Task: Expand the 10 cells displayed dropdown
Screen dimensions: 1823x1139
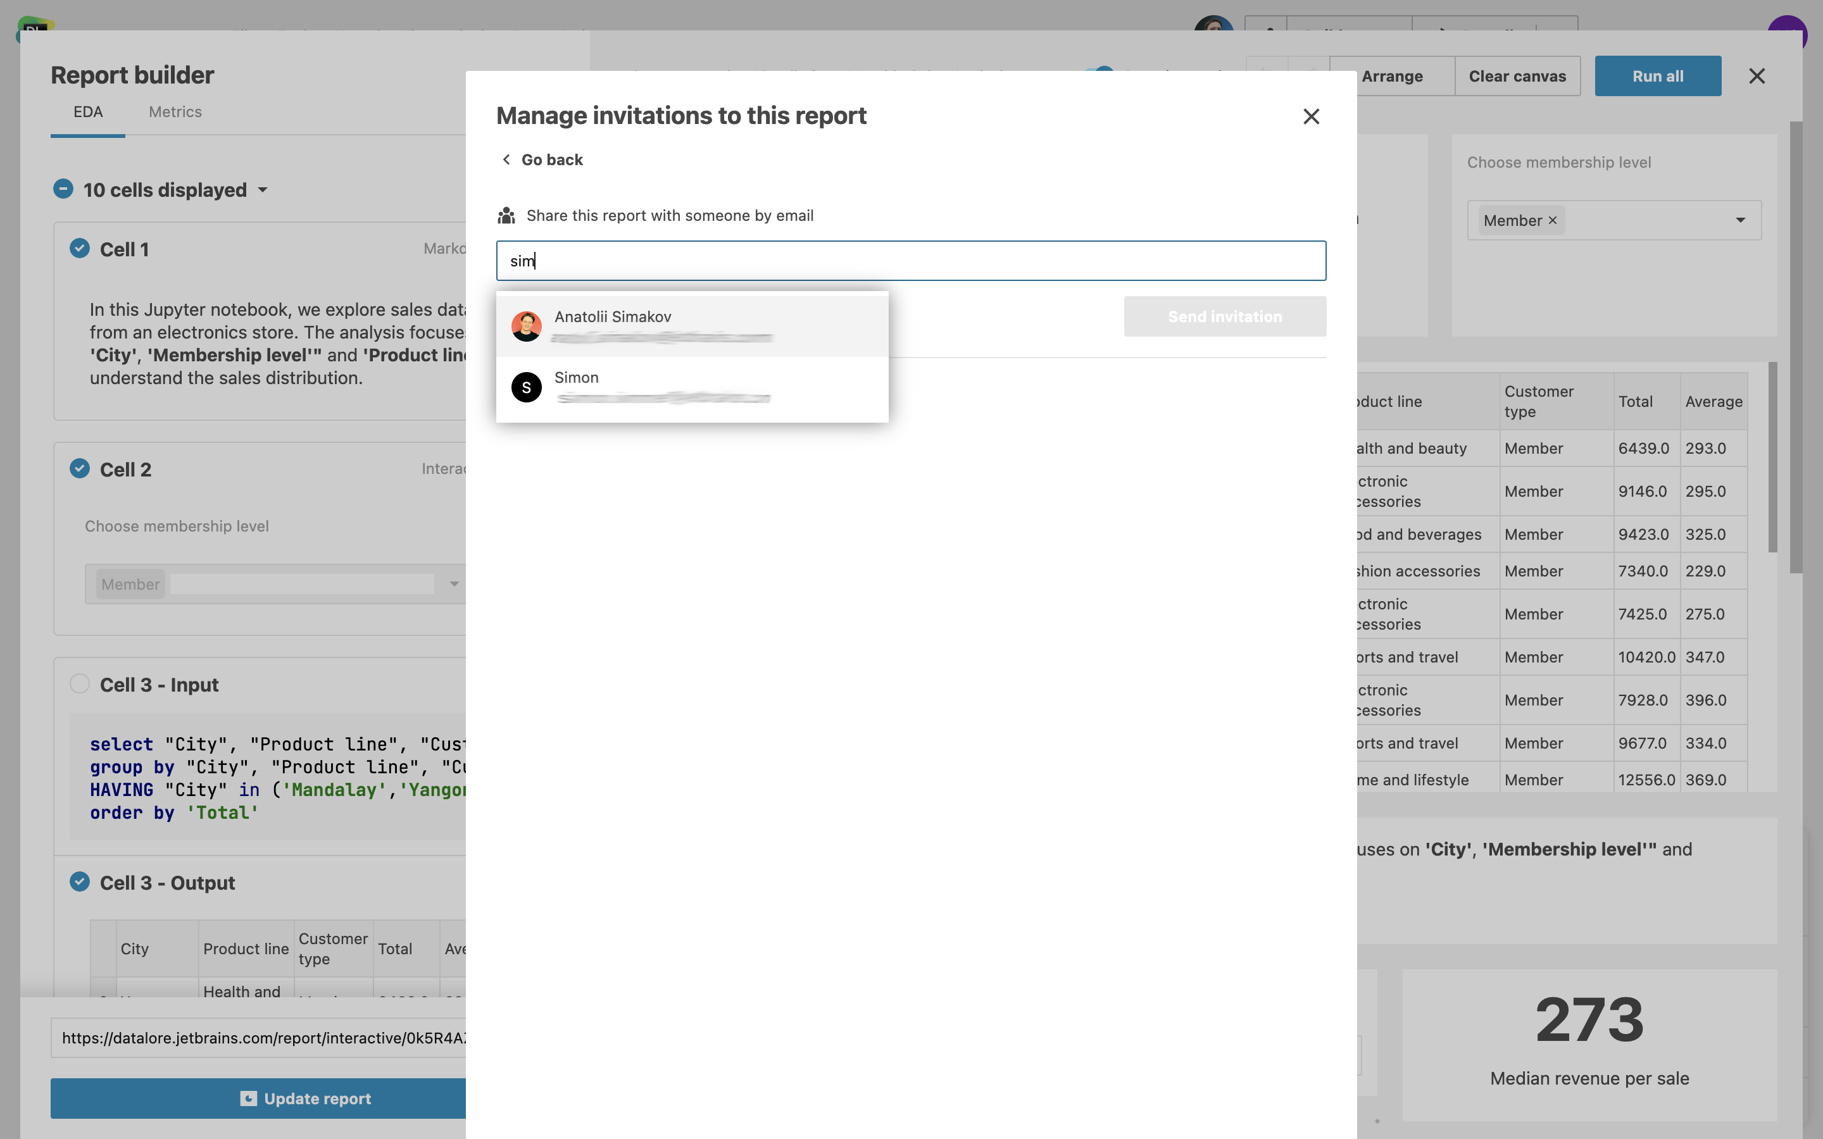Action: pyautogui.click(x=263, y=190)
